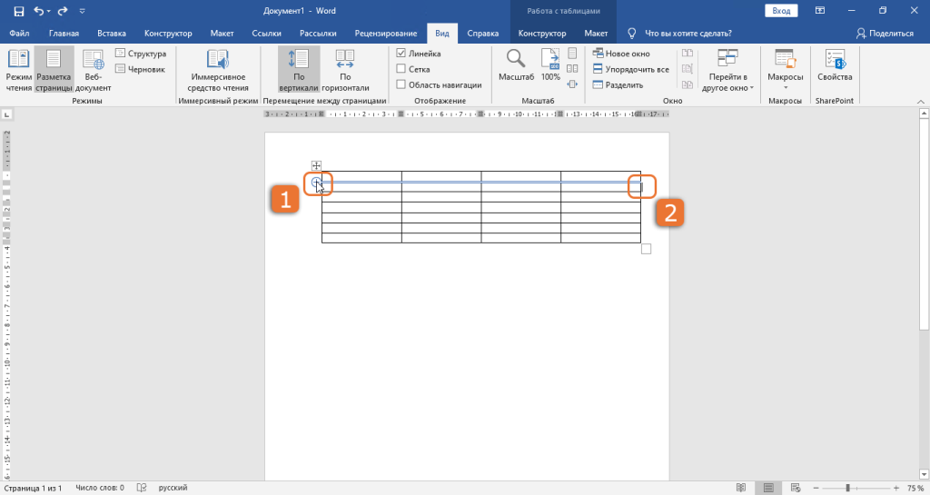The height and width of the screenshot is (495, 930).
Task: Switch to Режим чтения view
Action: [x=18, y=71]
